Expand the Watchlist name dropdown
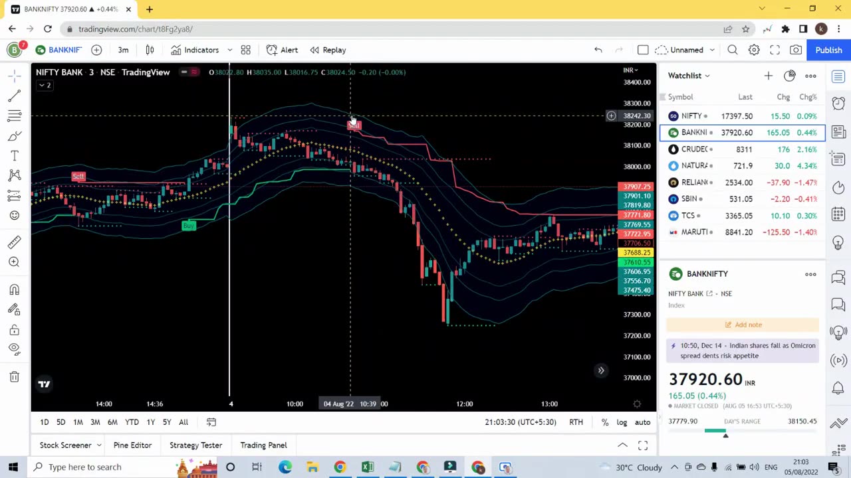 [707, 76]
